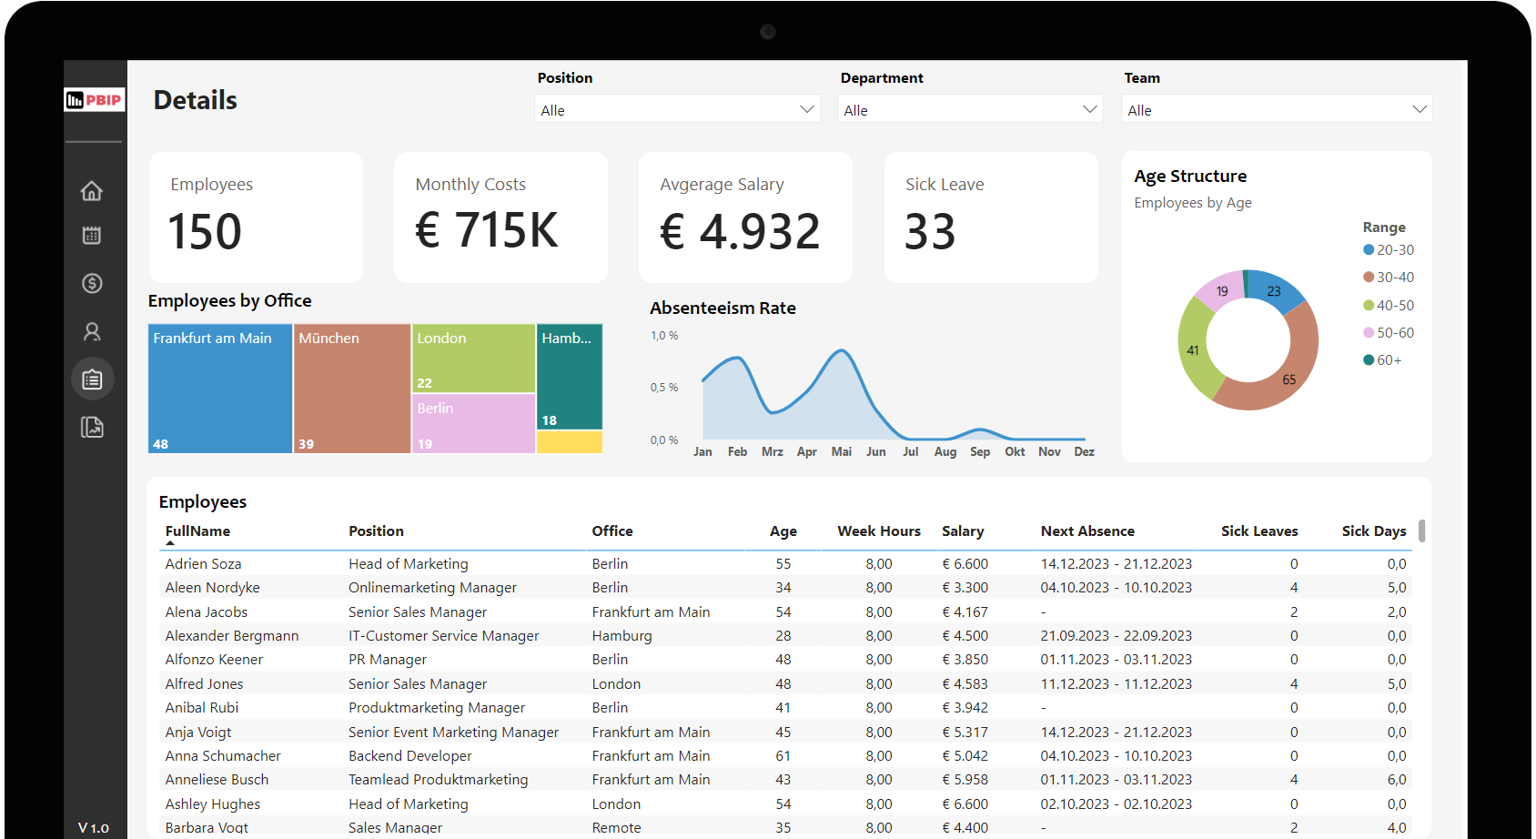Click the highlighted clipboard Details icon
The image size is (1536, 839).
pos(92,379)
